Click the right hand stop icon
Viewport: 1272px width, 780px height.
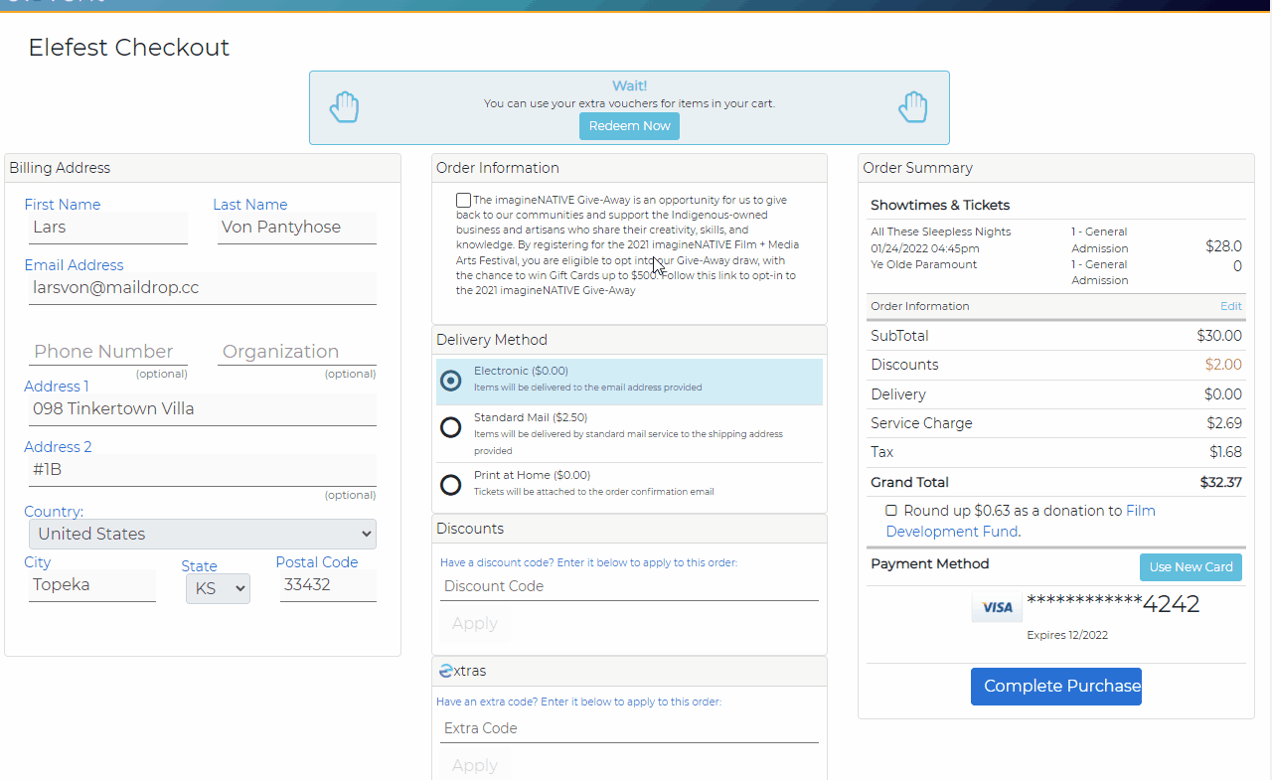point(912,107)
